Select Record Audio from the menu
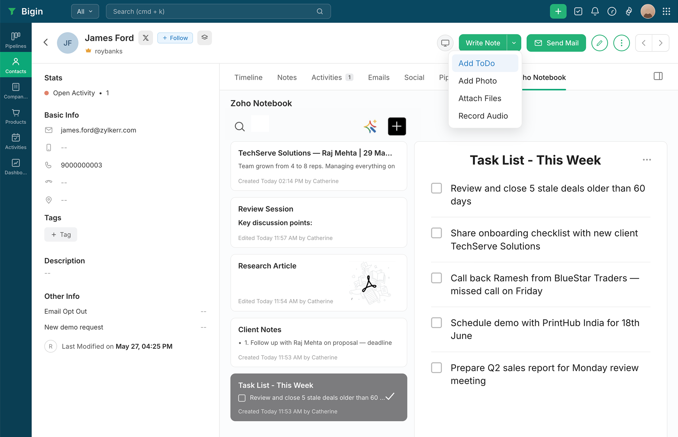 point(485,116)
